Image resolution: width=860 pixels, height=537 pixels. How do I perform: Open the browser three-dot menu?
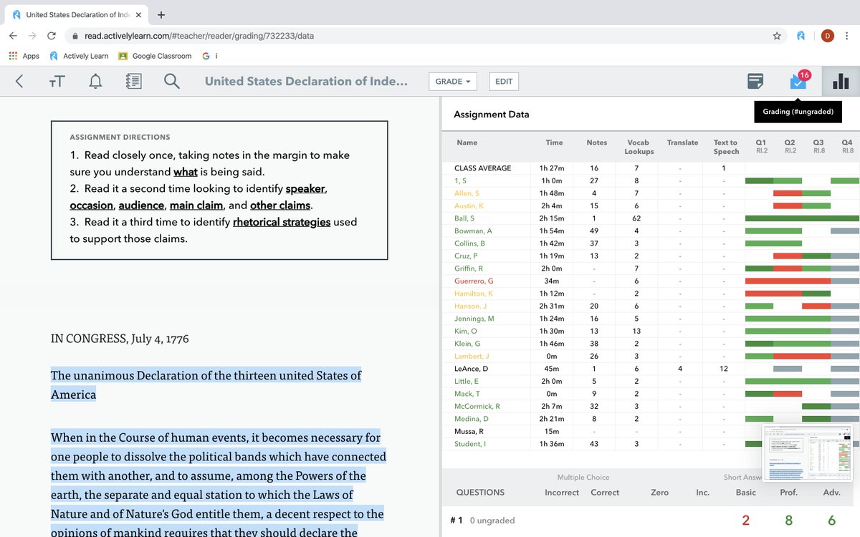tap(846, 34)
